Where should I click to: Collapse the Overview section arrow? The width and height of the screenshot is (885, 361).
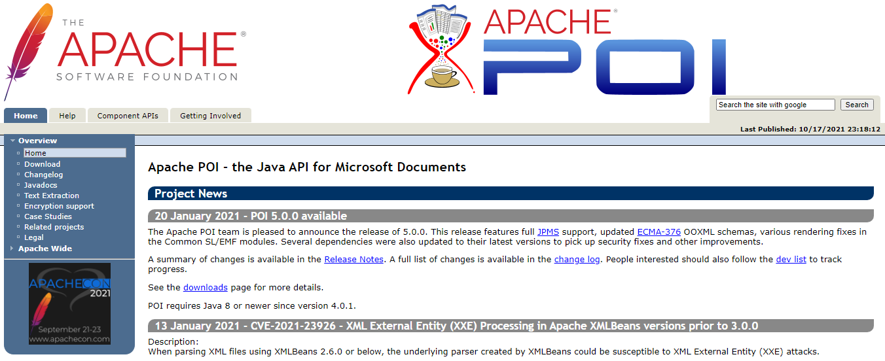pos(12,141)
